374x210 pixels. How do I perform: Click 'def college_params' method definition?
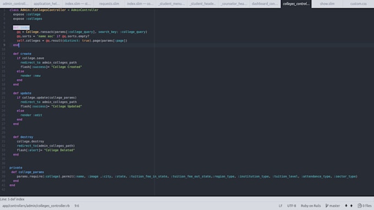click(28, 172)
